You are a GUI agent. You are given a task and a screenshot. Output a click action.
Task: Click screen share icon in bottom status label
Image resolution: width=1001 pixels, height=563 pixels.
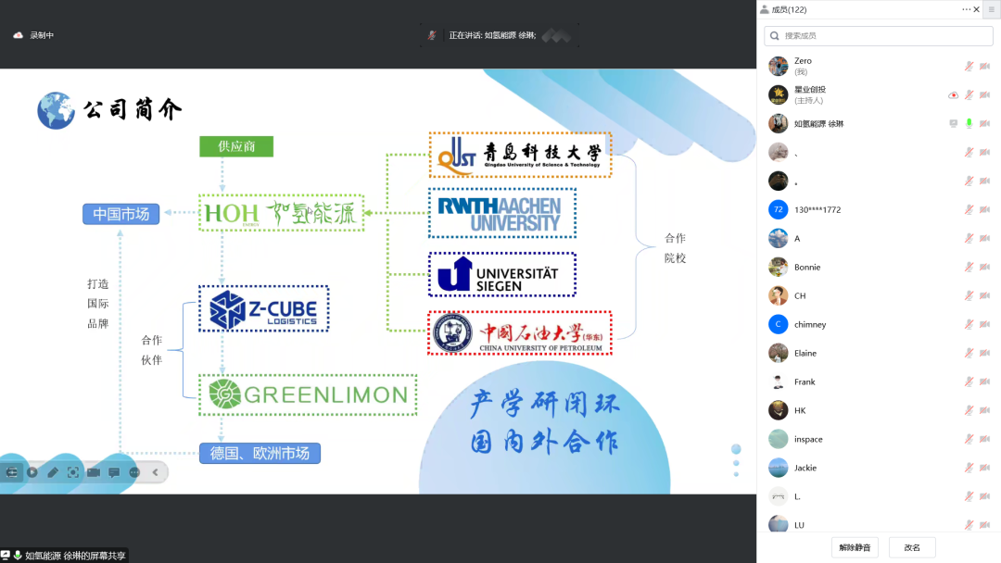[6, 556]
